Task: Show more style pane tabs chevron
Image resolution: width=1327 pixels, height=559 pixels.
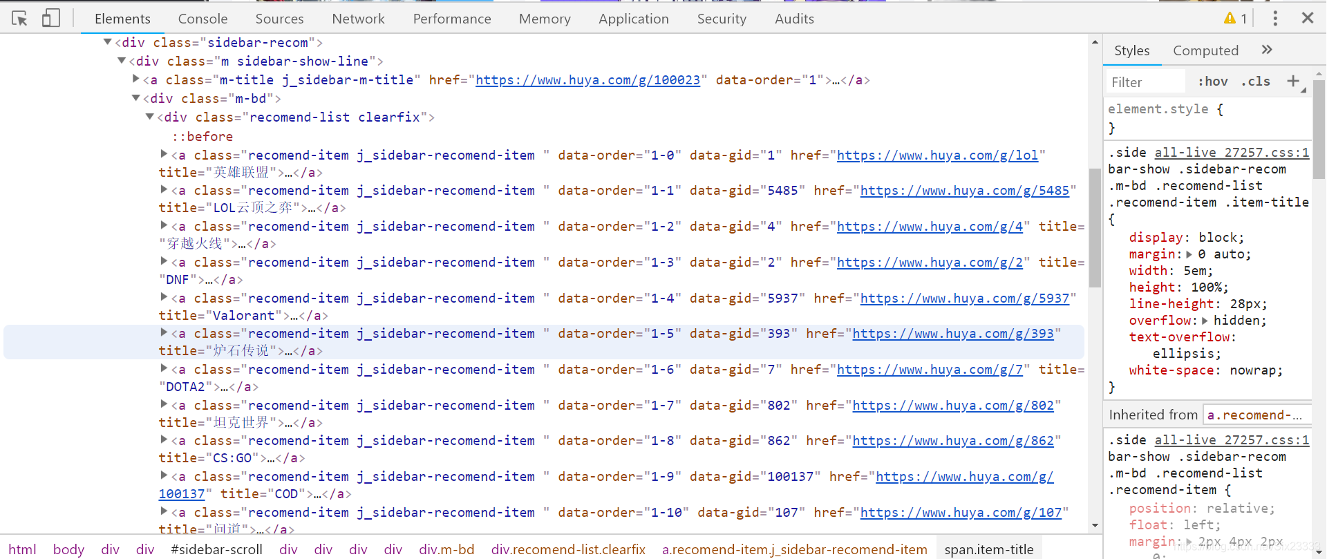Action: tap(1267, 50)
